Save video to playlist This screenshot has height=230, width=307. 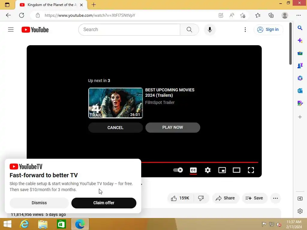click(254, 198)
